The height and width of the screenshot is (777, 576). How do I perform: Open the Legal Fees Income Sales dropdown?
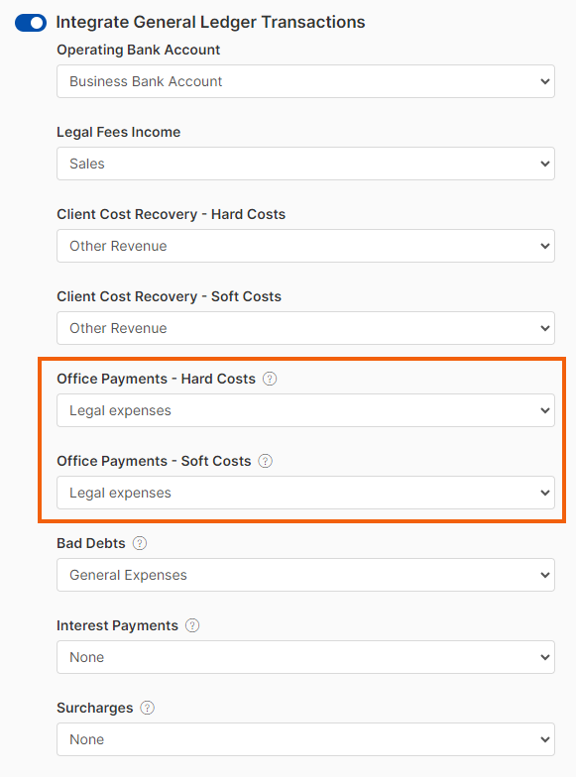[305, 164]
